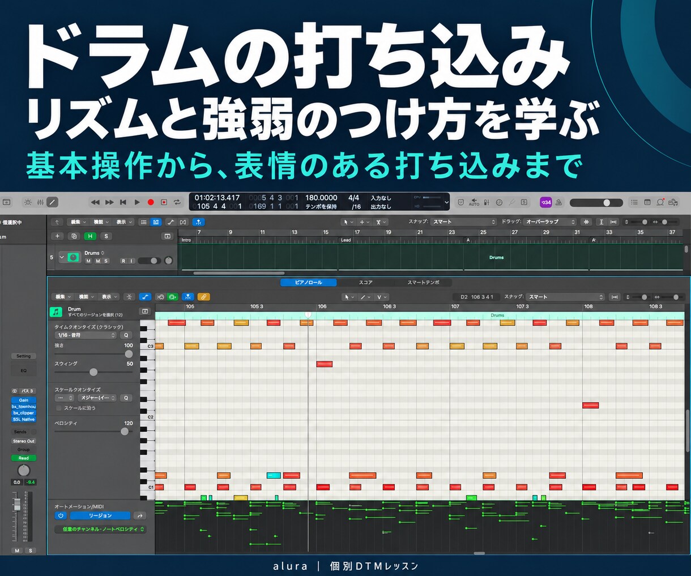This screenshot has width=691, height=576.
Task: Select the スコア tab
Action: coord(365,282)
